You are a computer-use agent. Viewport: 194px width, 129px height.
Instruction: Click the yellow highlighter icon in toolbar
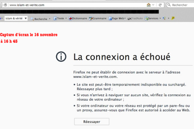pos(173,18)
